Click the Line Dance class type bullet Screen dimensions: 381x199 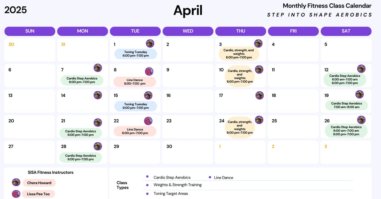(210, 177)
